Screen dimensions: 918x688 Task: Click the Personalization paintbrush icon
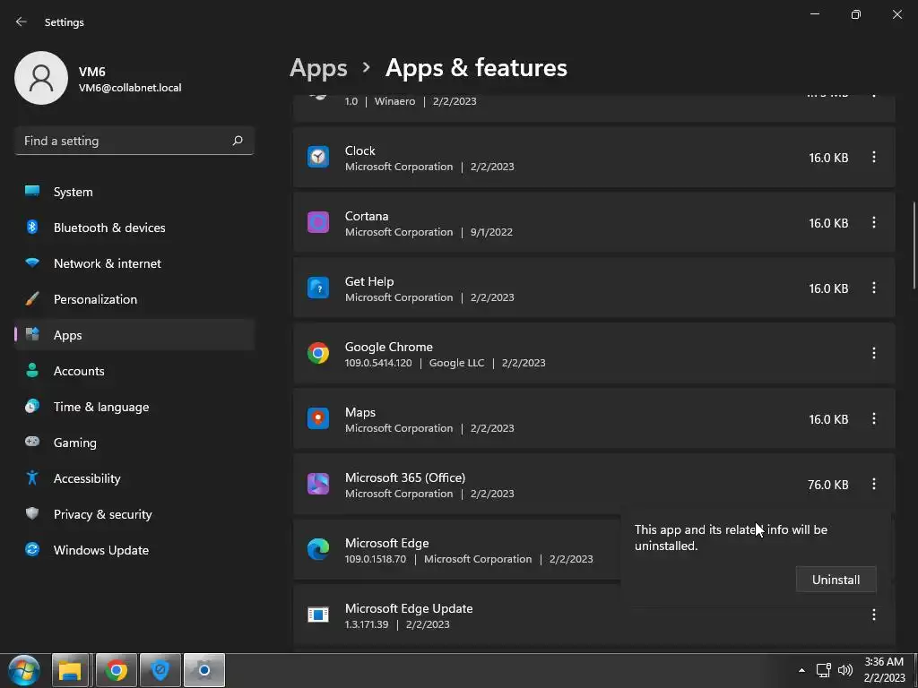(x=32, y=299)
